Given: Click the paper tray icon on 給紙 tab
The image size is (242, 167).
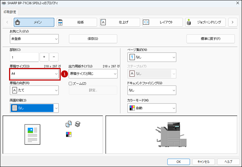Looking at the screenshot, I should click(x=60, y=22).
